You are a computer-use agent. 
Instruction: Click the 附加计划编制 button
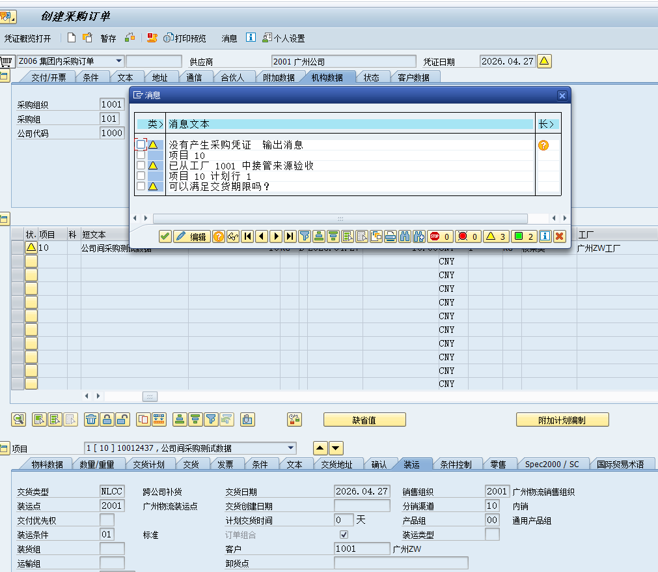[x=562, y=420]
